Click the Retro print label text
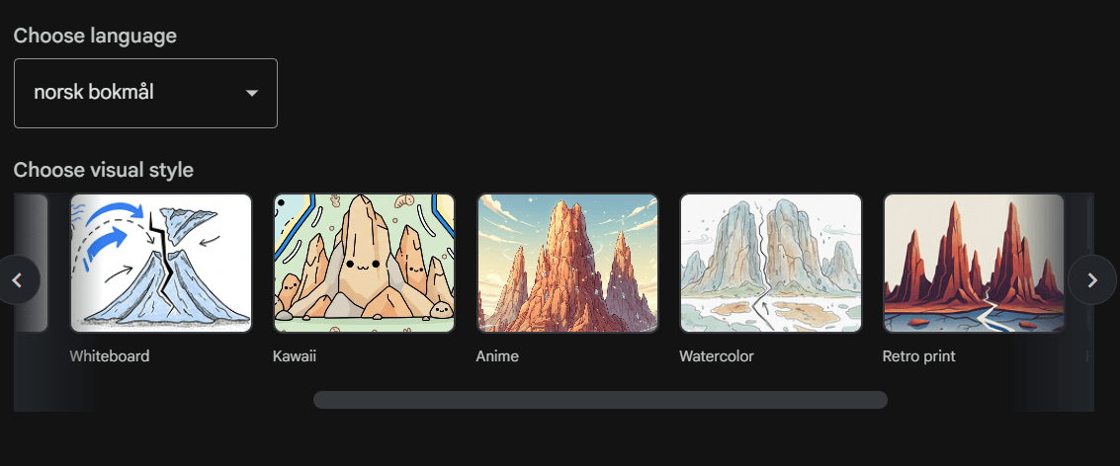1120x466 pixels. (x=918, y=356)
